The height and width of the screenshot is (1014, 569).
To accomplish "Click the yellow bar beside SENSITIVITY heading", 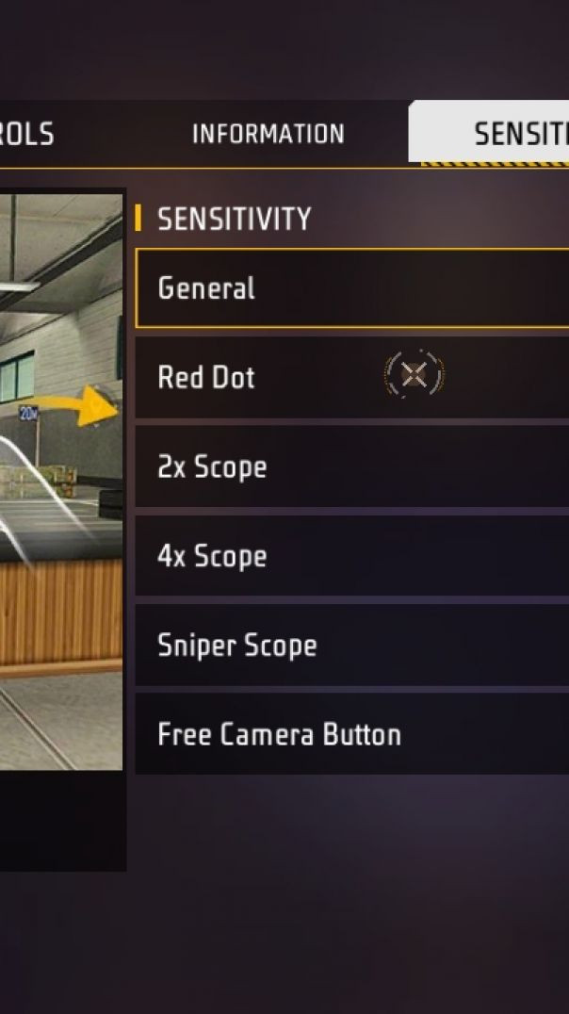I will point(138,218).
